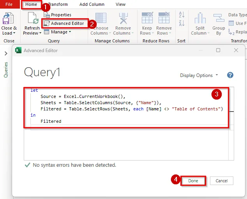This screenshot has height=199, width=247.
Task: Open query Properties
Action: 57,15
